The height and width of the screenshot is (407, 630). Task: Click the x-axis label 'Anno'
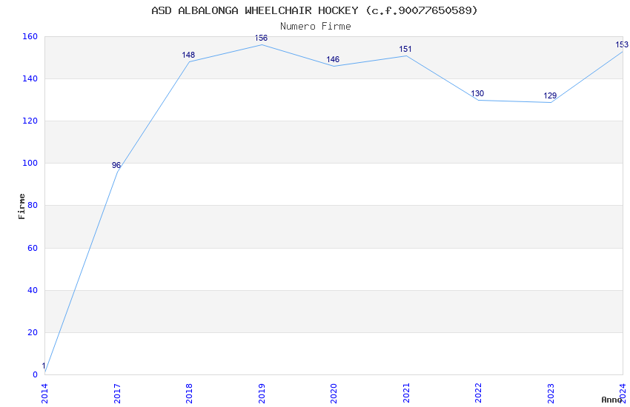[x=611, y=400]
